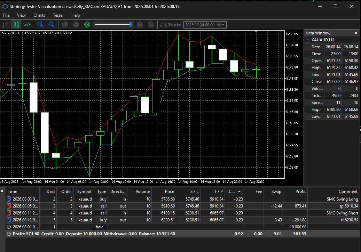
Task: Click the sell-in deal icon for 2026.08.11
Action: pos(9,213)
